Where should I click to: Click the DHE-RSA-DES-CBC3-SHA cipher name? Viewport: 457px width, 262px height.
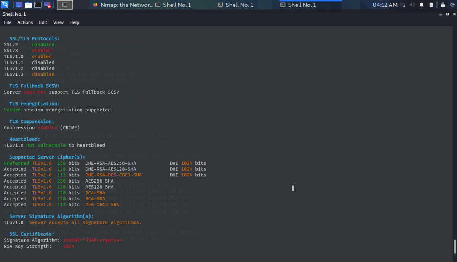coord(113,175)
